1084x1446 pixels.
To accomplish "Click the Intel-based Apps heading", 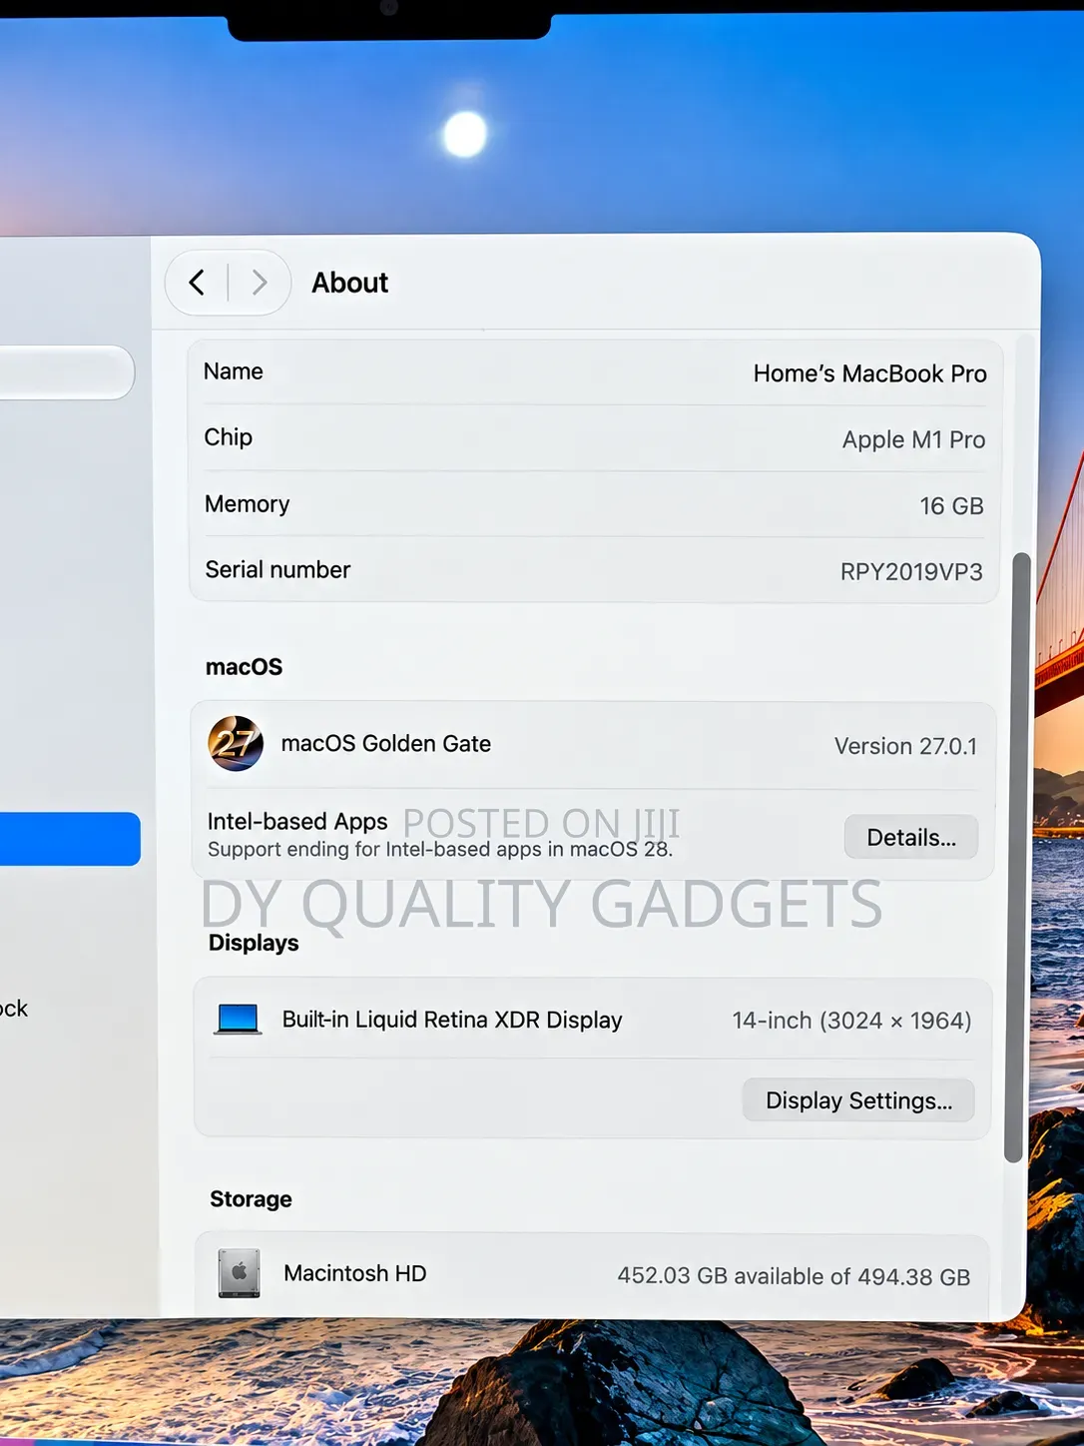I will click(x=297, y=821).
